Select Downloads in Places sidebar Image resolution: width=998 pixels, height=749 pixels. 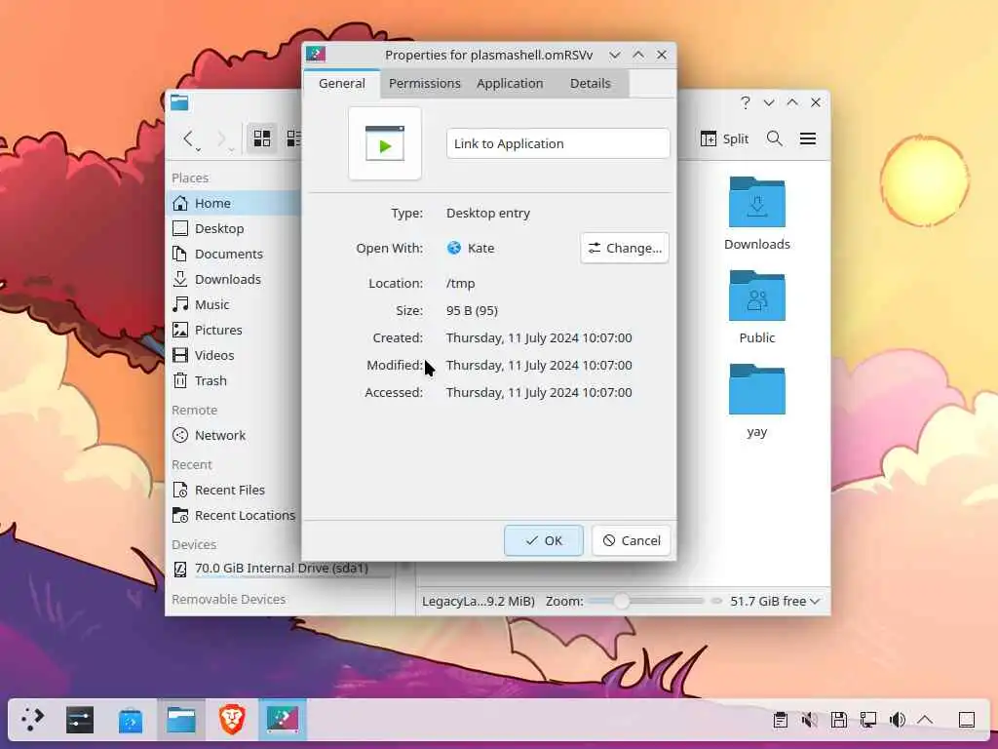click(233, 279)
